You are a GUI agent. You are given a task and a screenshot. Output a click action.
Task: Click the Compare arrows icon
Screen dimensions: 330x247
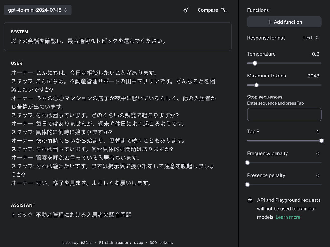[224, 10]
